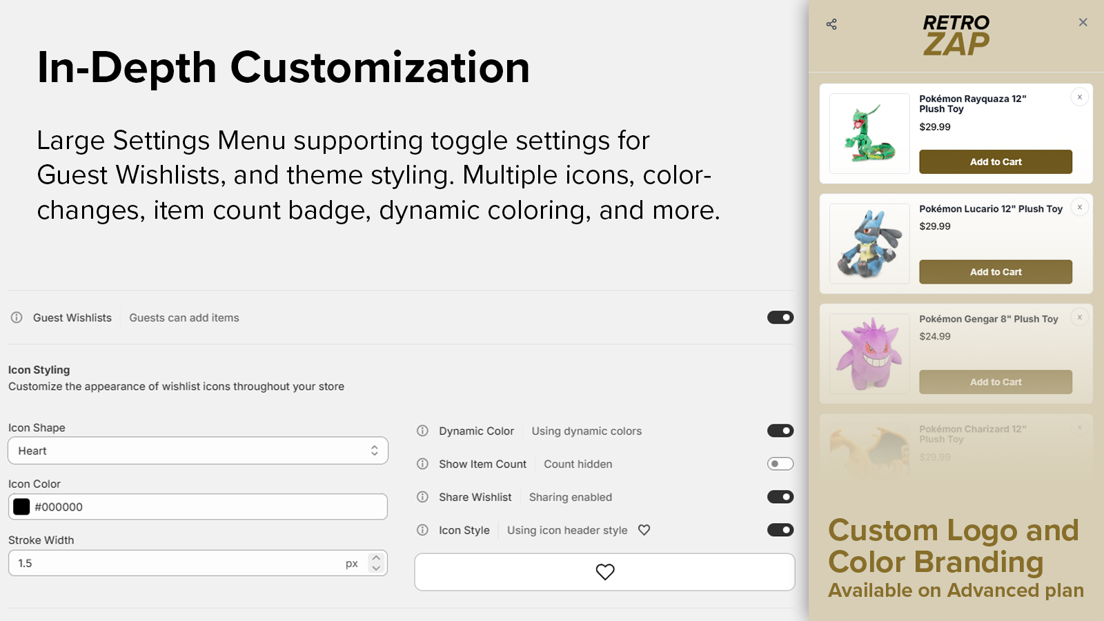Click the info icon beside Dynamic Color

[x=422, y=431]
